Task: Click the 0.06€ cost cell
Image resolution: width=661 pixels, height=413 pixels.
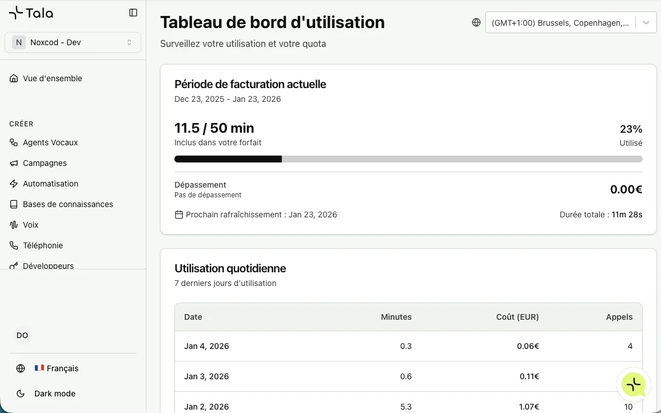Action: [528, 346]
